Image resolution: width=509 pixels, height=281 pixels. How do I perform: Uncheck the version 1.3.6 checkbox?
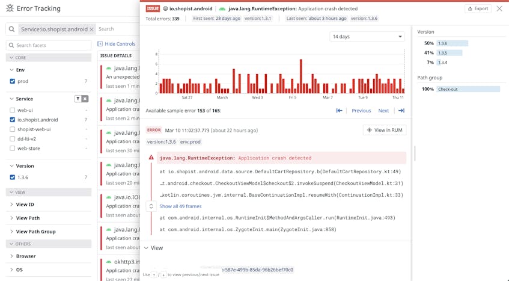coord(13,178)
